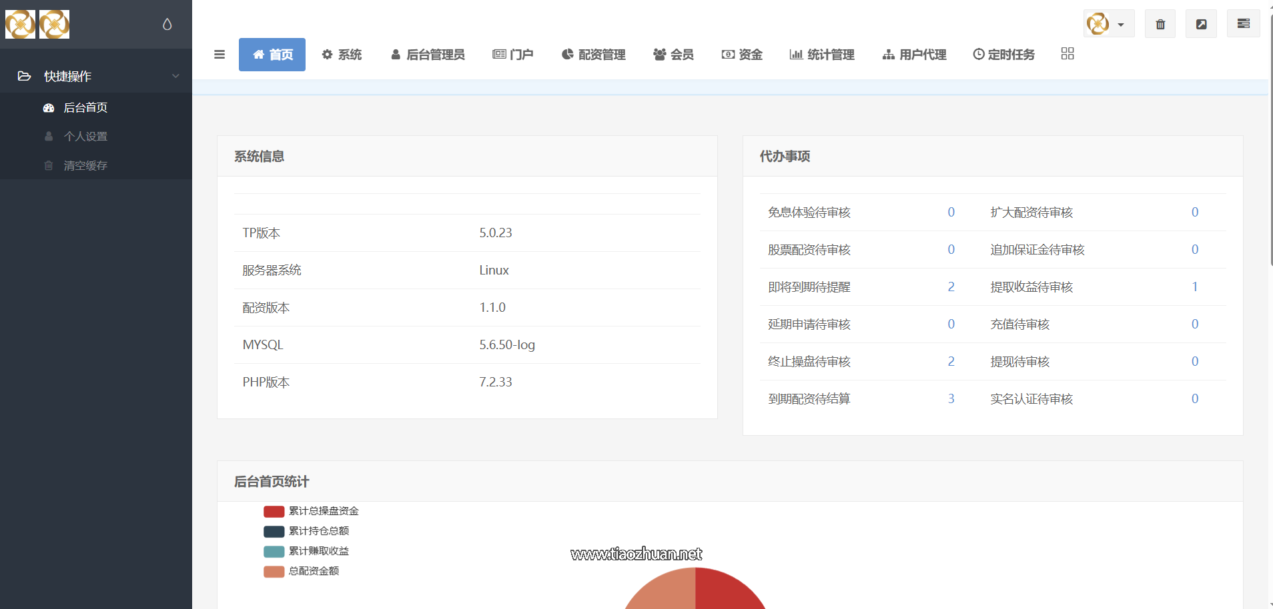
Task: Collapse the 快捷操作 sidebar section
Action: point(175,76)
